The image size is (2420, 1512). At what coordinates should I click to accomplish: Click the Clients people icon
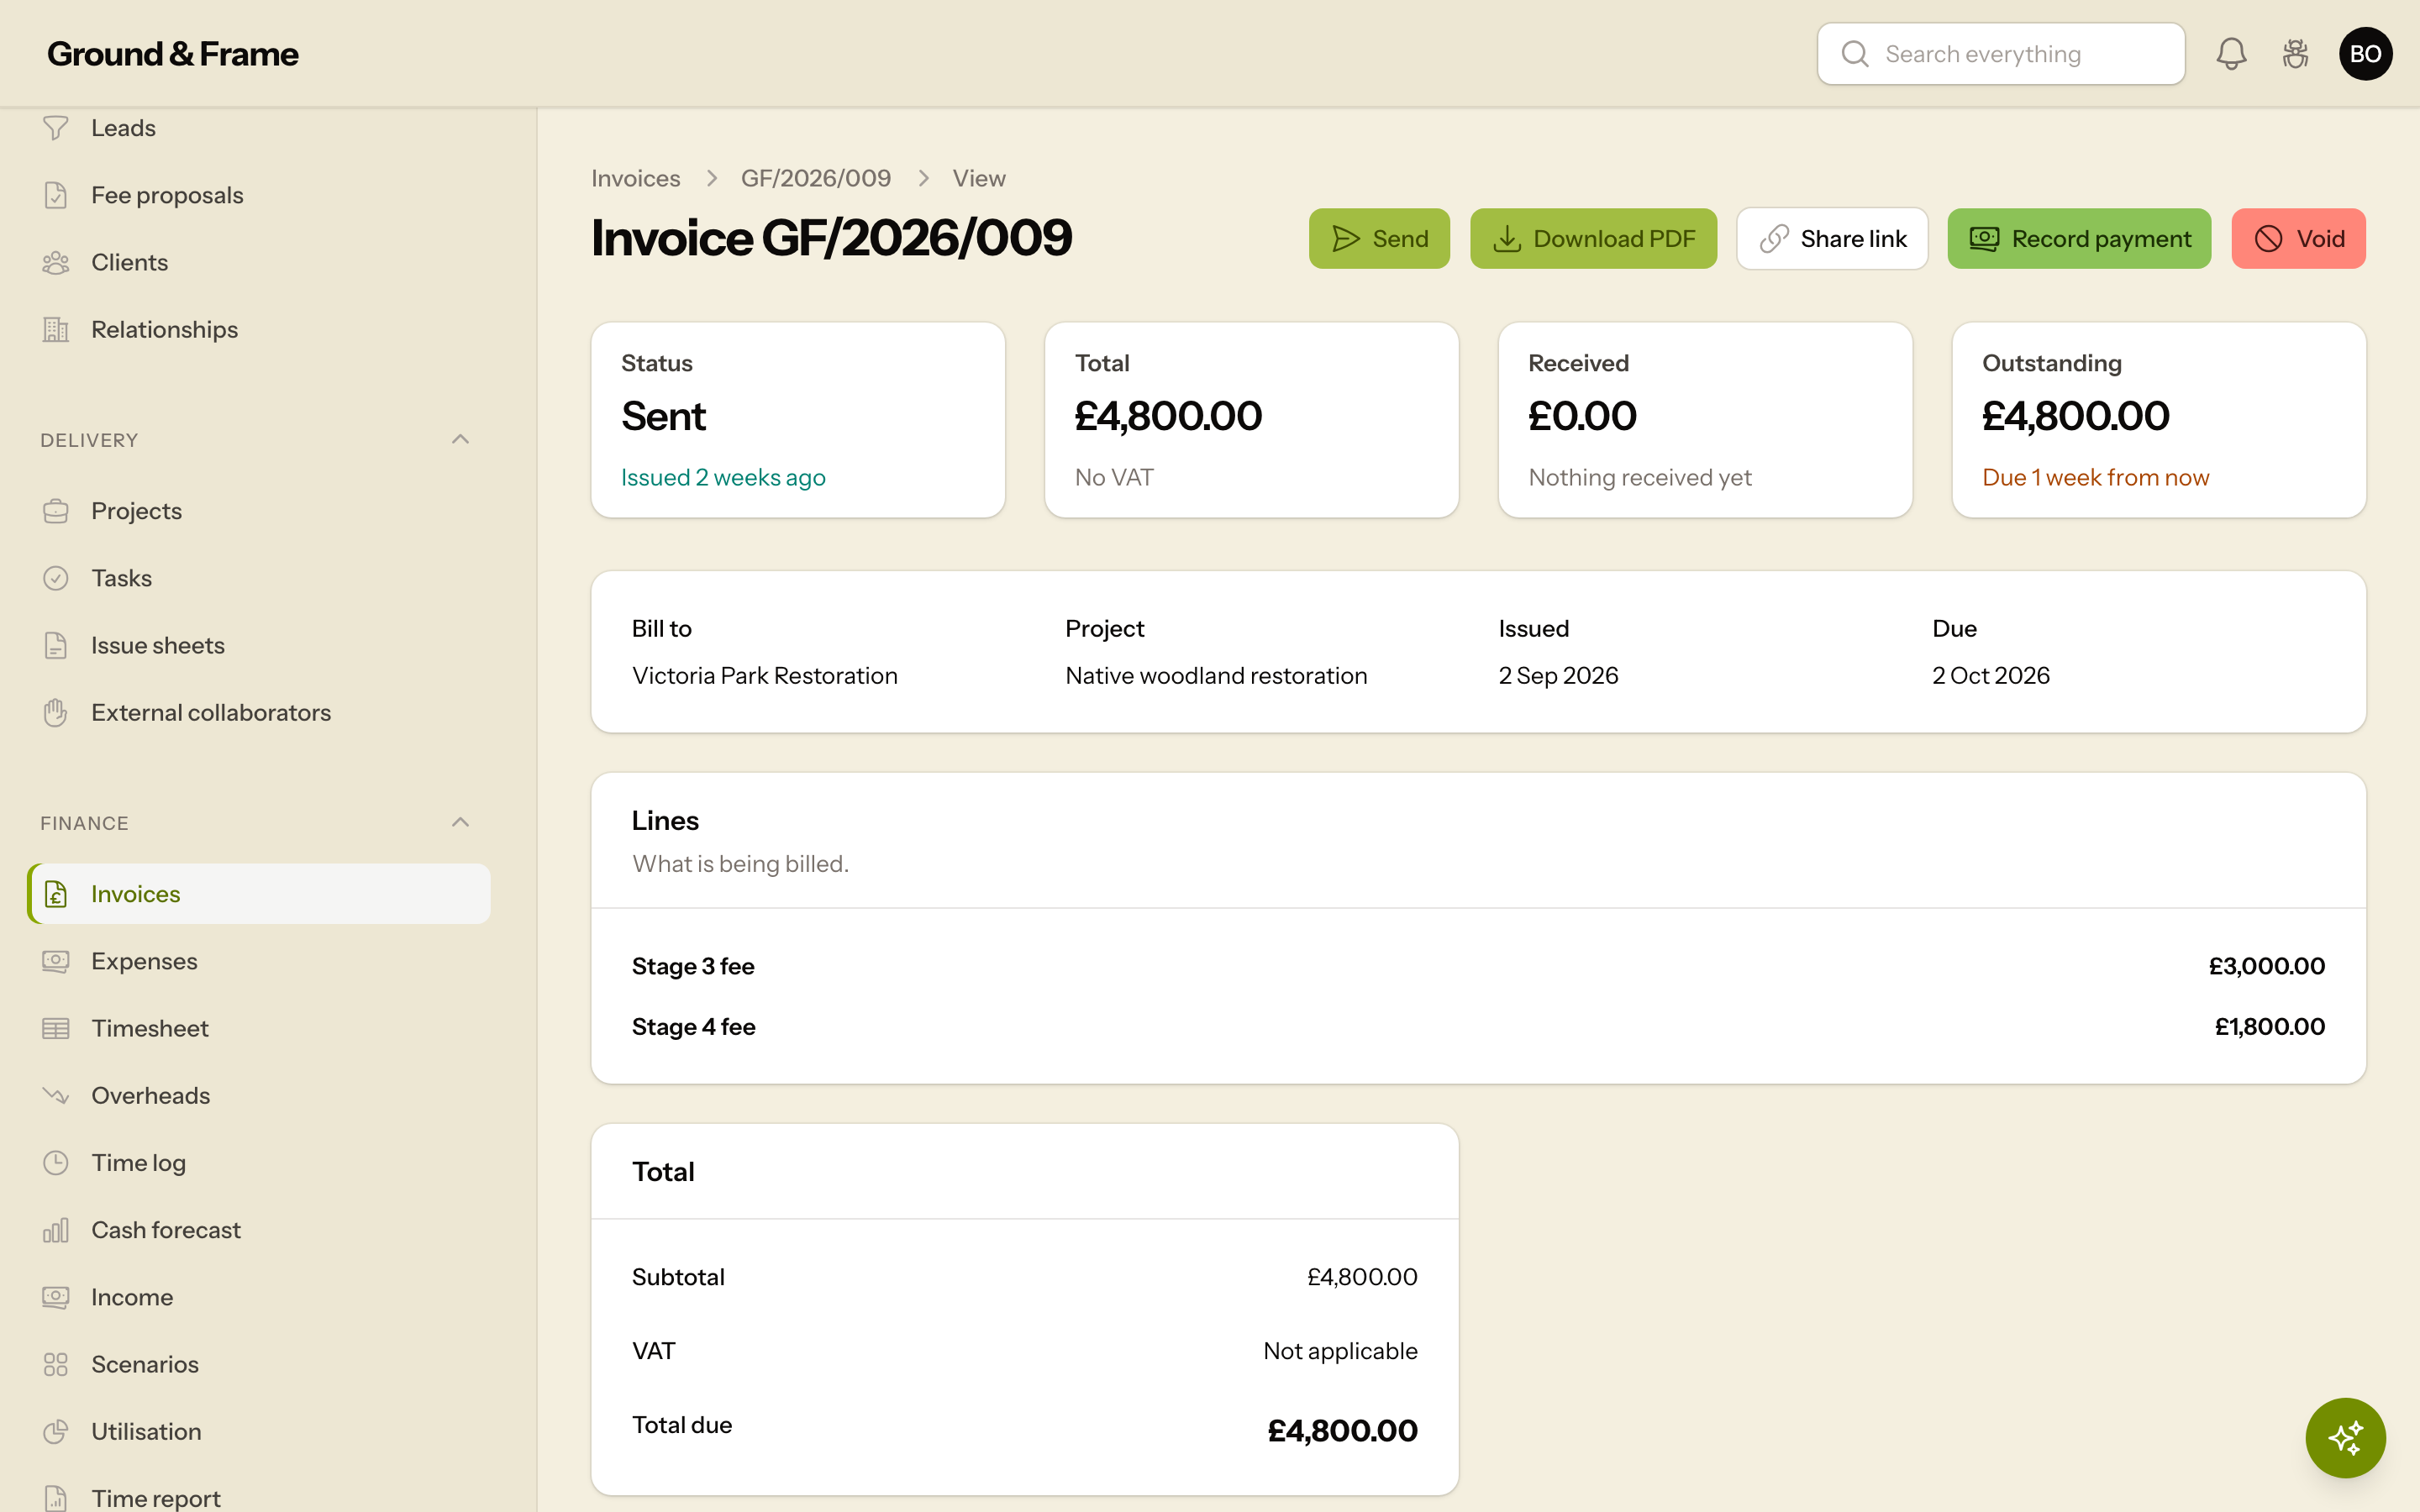coord(56,262)
